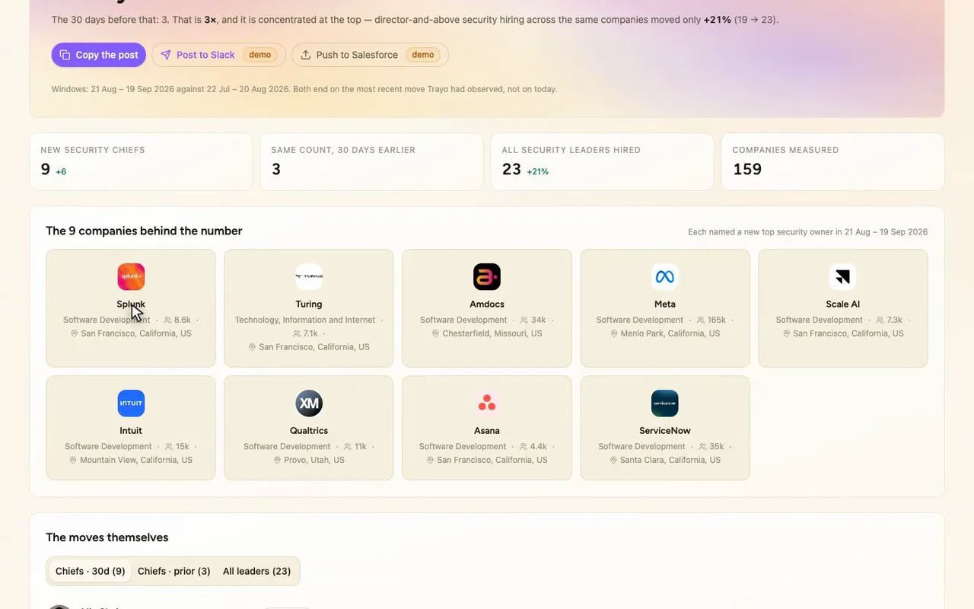Click the Turing company logo
This screenshot has height=609, width=974.
pyautogui.click(x=309, y=276)
